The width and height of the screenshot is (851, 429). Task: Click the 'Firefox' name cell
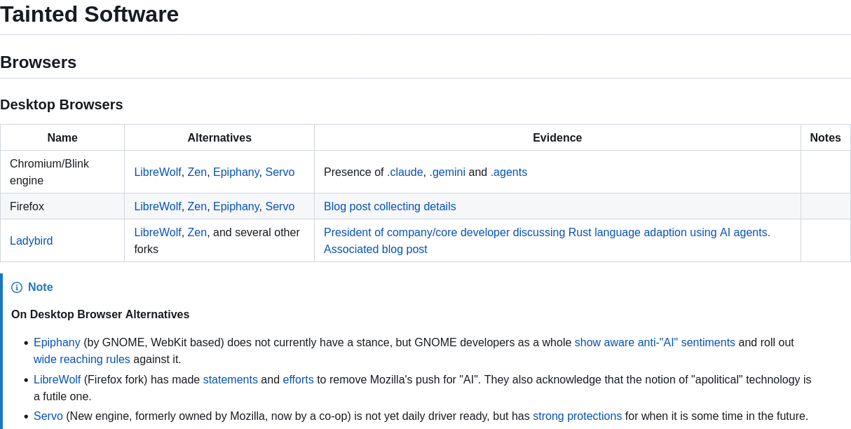point(62,206)
